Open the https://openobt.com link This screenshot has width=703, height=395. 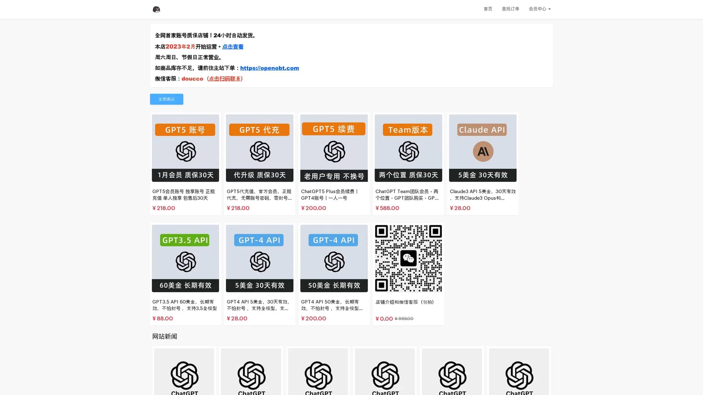[x=269, y=68]
